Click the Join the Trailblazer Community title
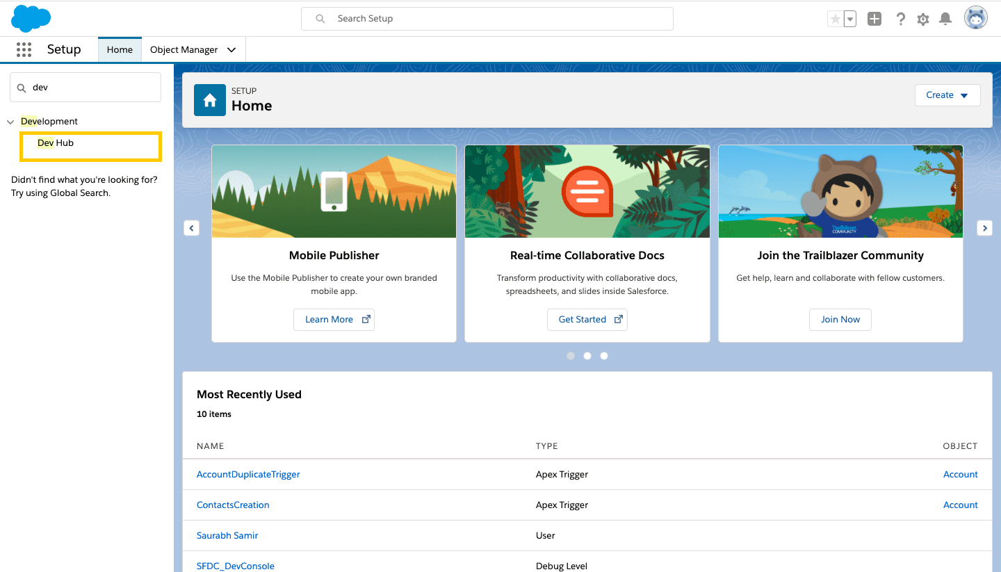Image resolution: width=1001 pixels, height=572 pixels. click(x=840, y=255)
